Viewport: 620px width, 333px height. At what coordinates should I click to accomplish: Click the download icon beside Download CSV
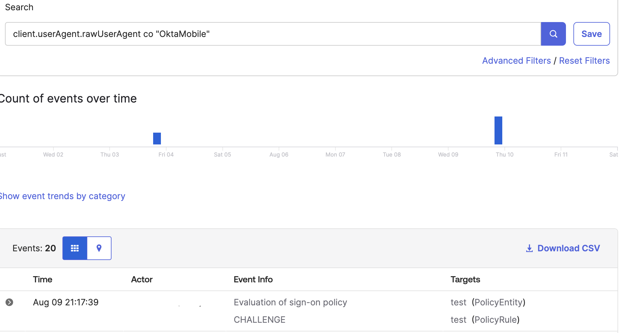pyautogui.click(x=529, y=248)
